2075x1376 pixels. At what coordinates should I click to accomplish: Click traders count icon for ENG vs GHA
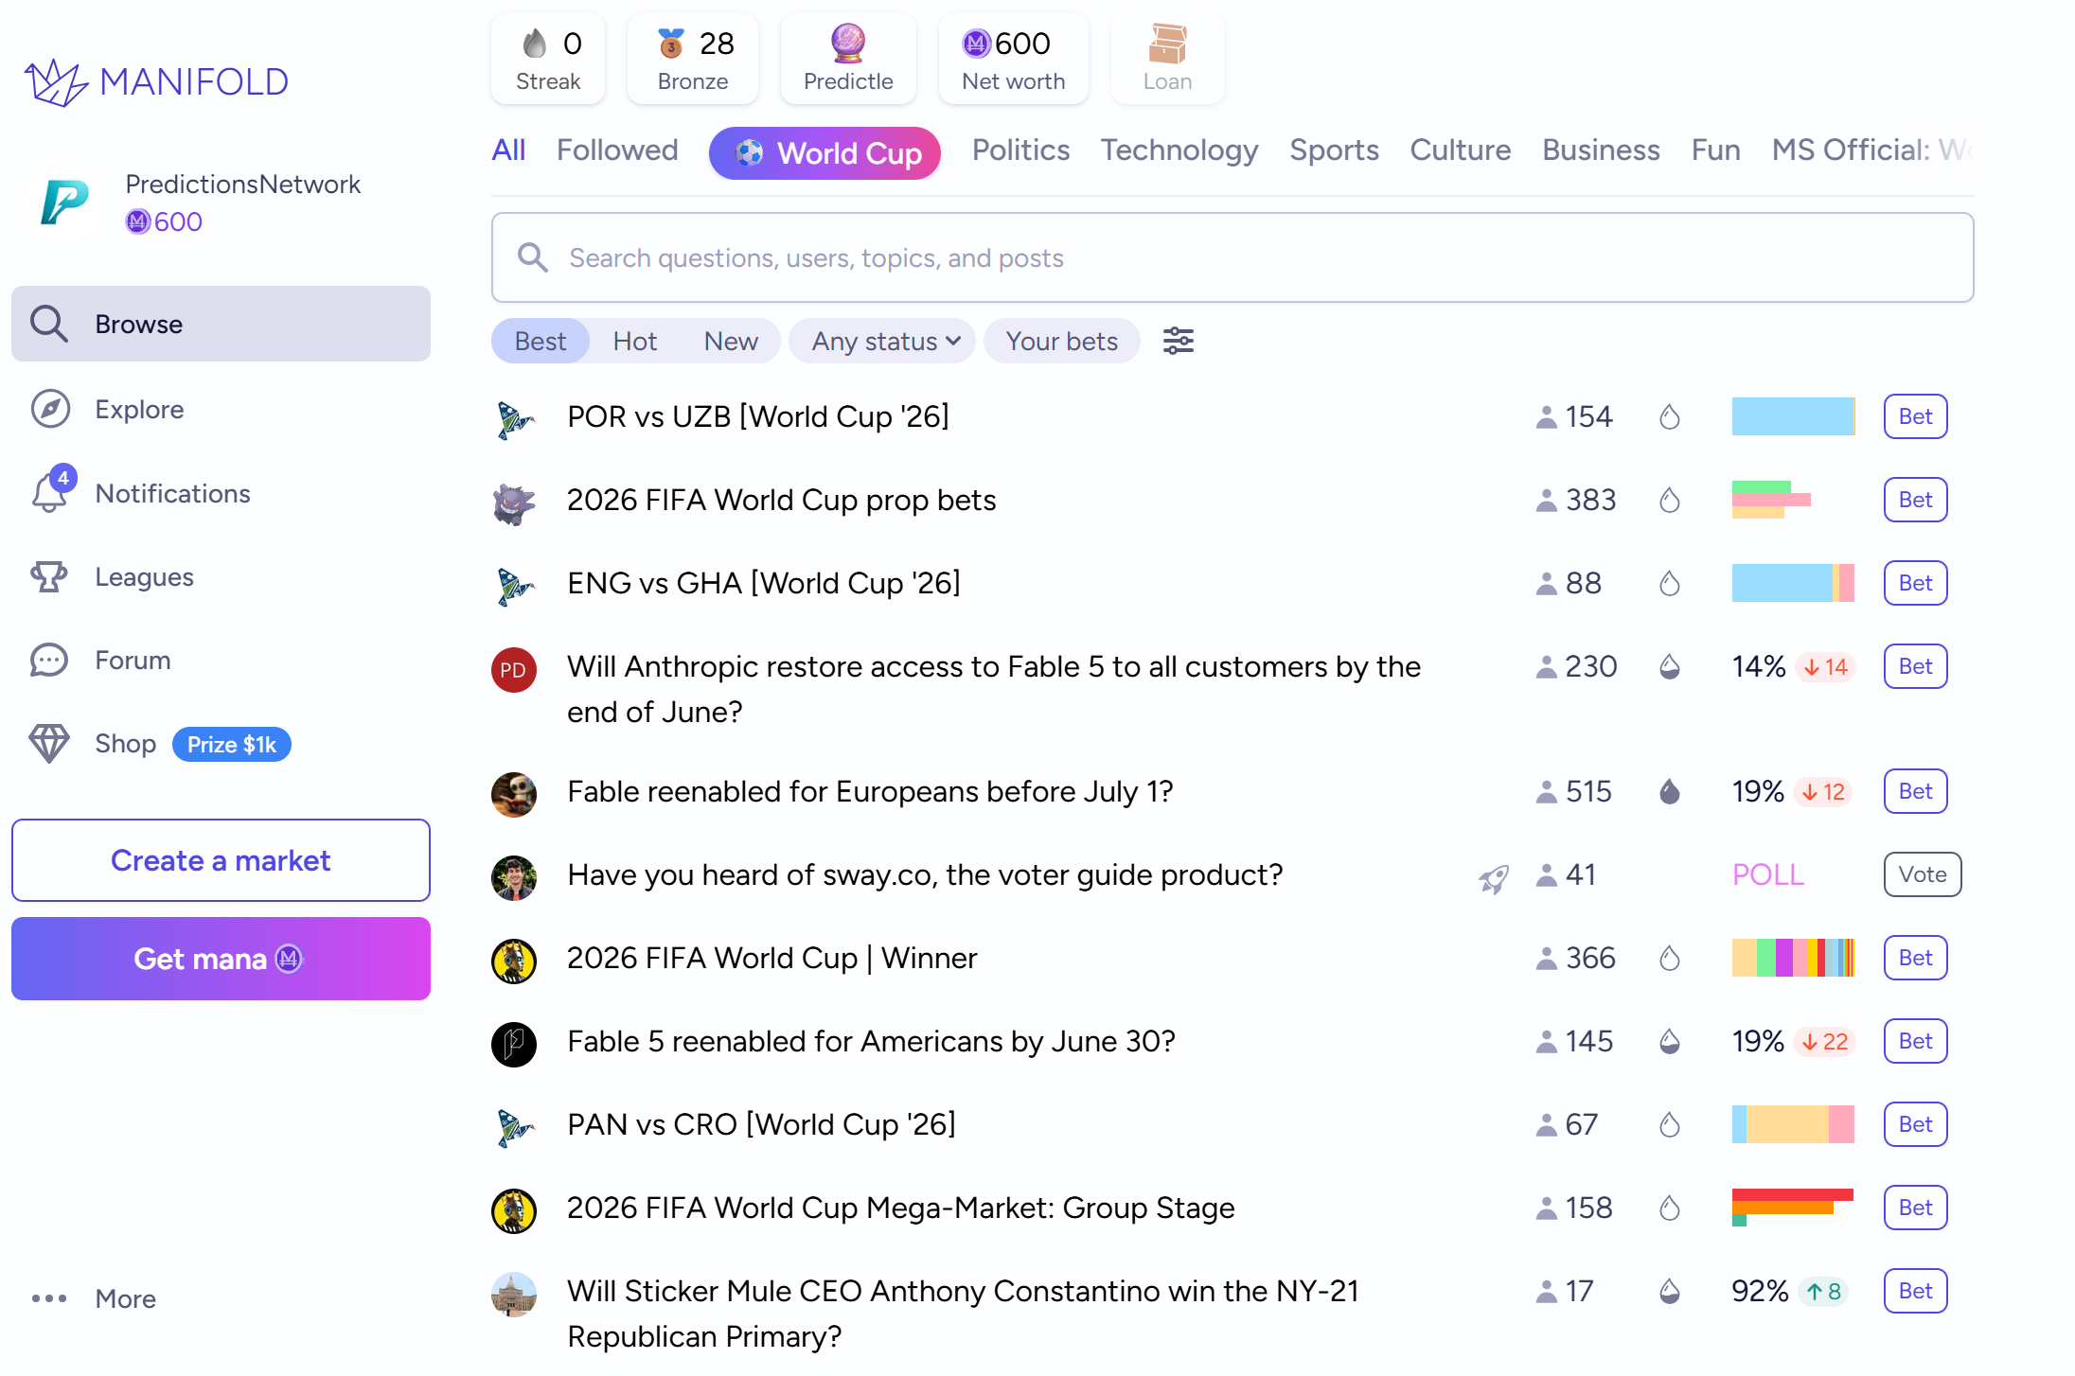(x=1546, y=583)
